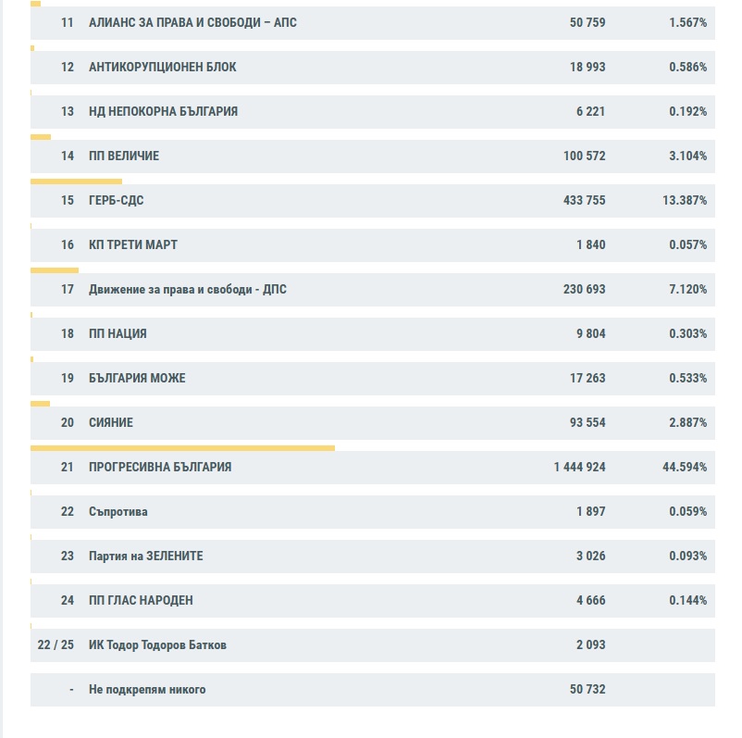
Task: Click the ПП ВЕЛИЧИЕ party label
Action: (123, 156)
